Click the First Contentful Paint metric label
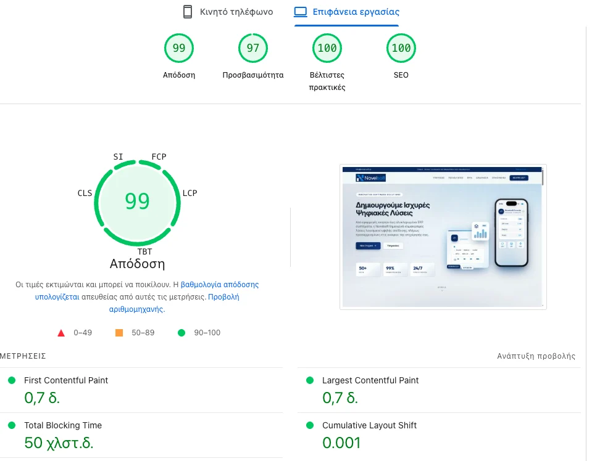This screenshot has width=592, height=461. coord(66,380)
